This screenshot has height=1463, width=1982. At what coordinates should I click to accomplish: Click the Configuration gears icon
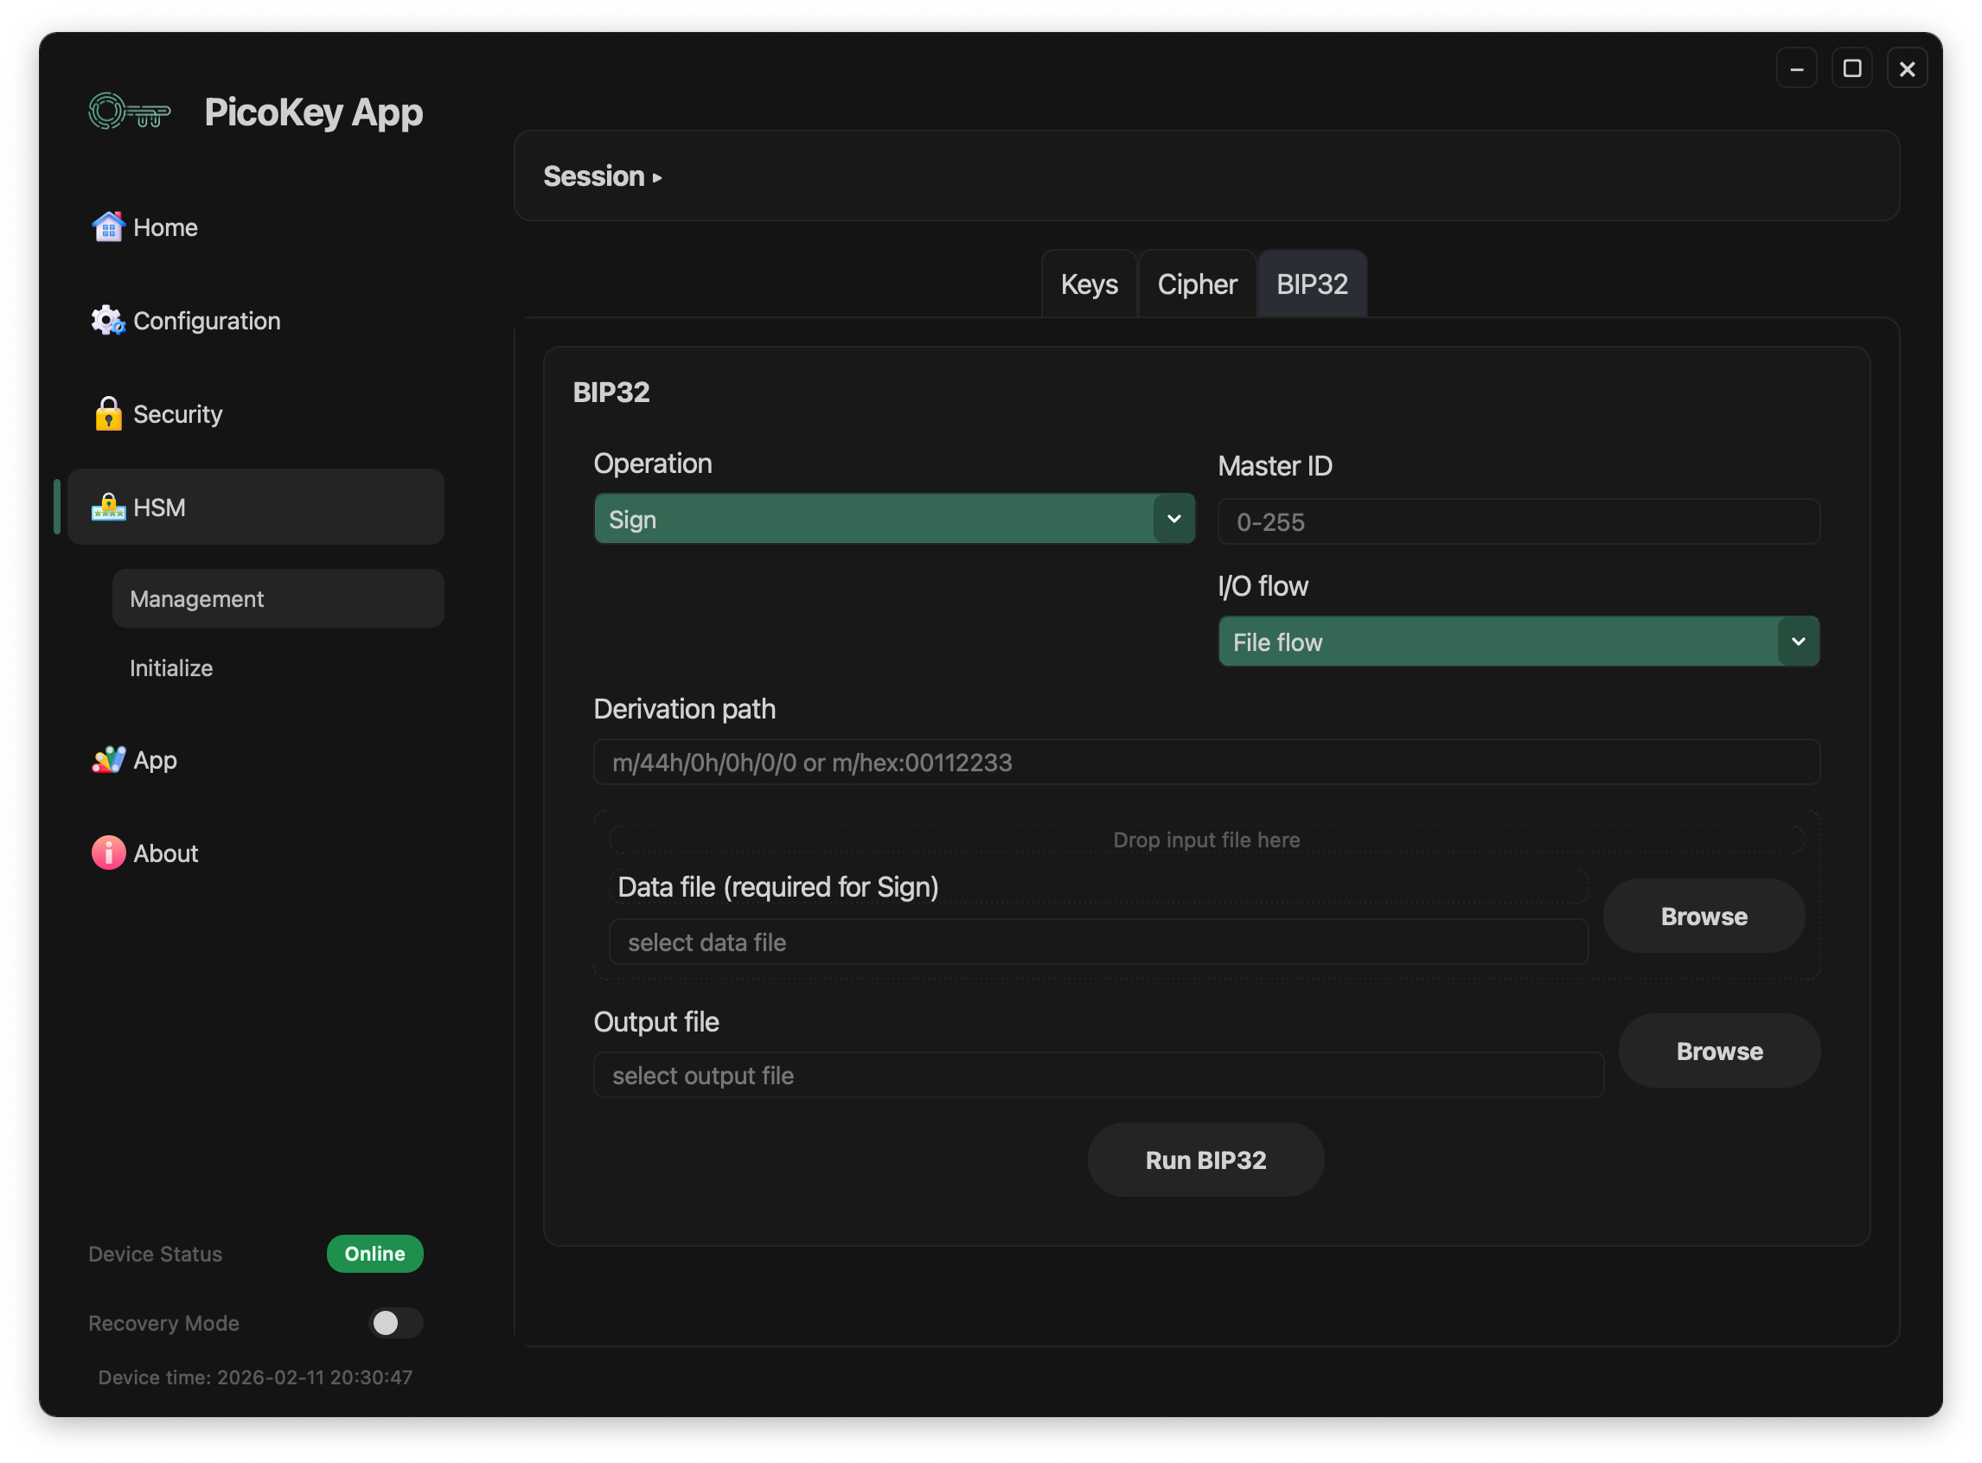point(108,321)
